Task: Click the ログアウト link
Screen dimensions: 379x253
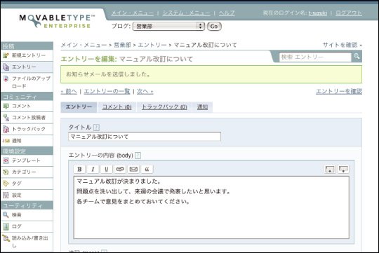Action: click(x=349, y=13)
